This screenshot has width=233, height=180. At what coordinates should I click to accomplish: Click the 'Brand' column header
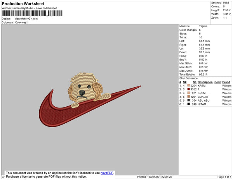[x=226, y=82]
